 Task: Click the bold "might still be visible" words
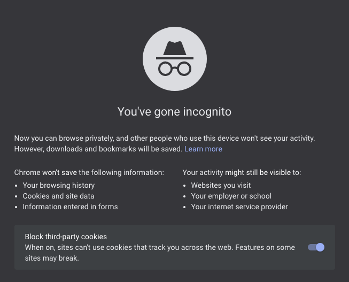(258, 172)
